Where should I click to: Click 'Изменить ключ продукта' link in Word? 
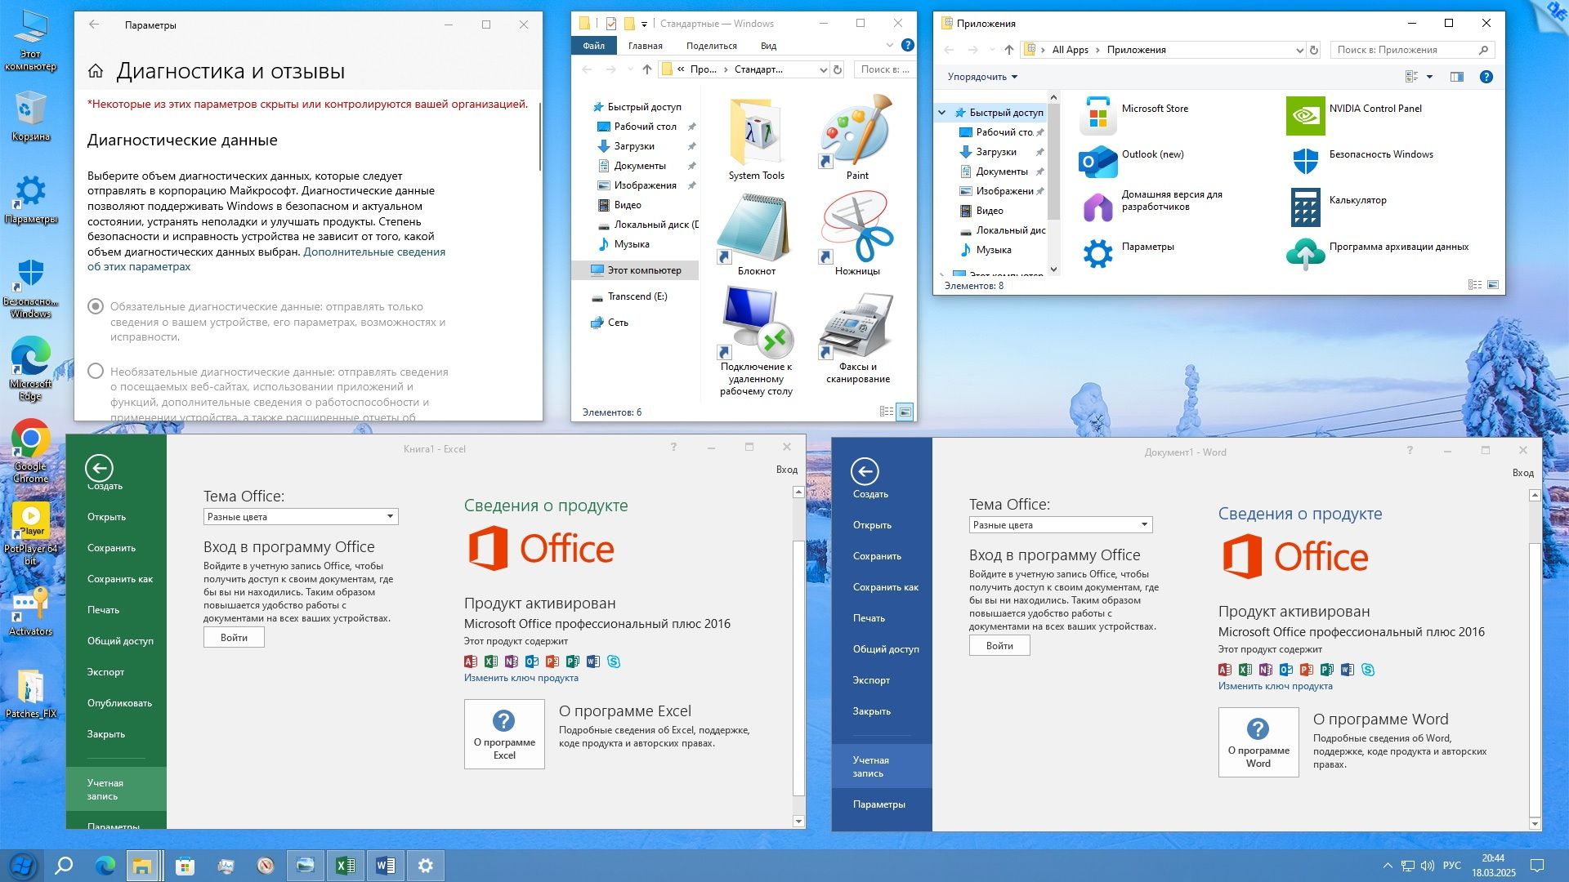coord(1275,686)
